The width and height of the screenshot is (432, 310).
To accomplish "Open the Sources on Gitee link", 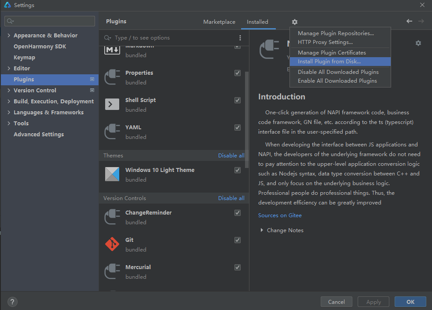I will click(280, 215).
